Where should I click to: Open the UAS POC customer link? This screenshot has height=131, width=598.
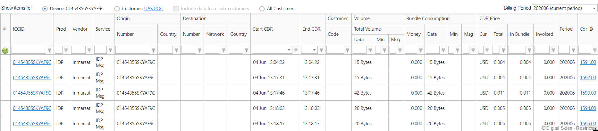[x=154, y=9]
